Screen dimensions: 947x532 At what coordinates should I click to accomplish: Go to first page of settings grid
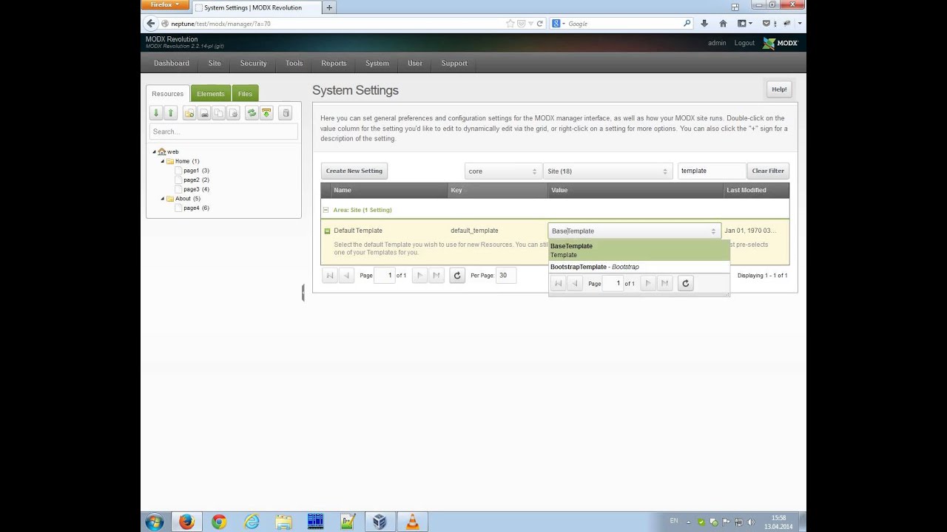[x=330, y=276]
